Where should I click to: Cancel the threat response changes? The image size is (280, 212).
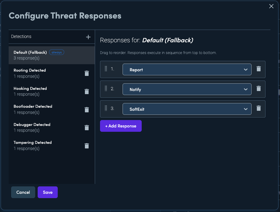[23, 192]
